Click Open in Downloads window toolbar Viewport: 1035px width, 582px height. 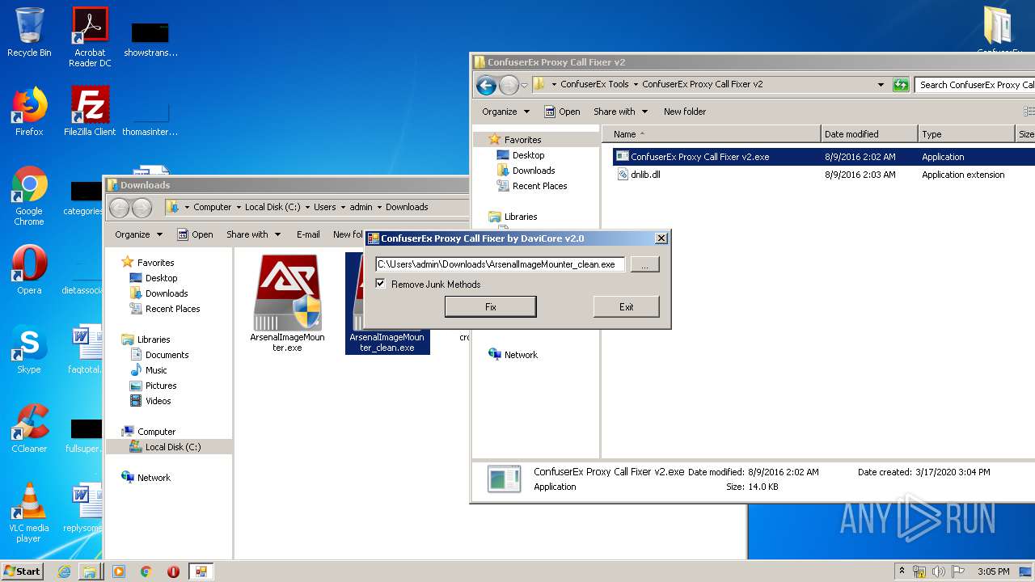pyautogui.click(x=195, y=234)
